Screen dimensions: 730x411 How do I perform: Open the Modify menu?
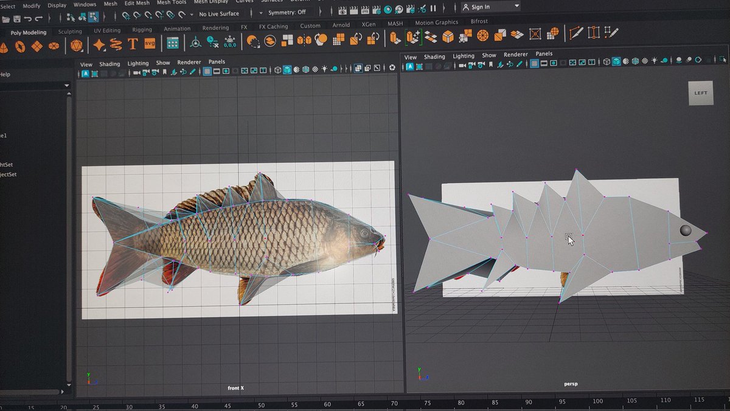[x=32, y=5]
